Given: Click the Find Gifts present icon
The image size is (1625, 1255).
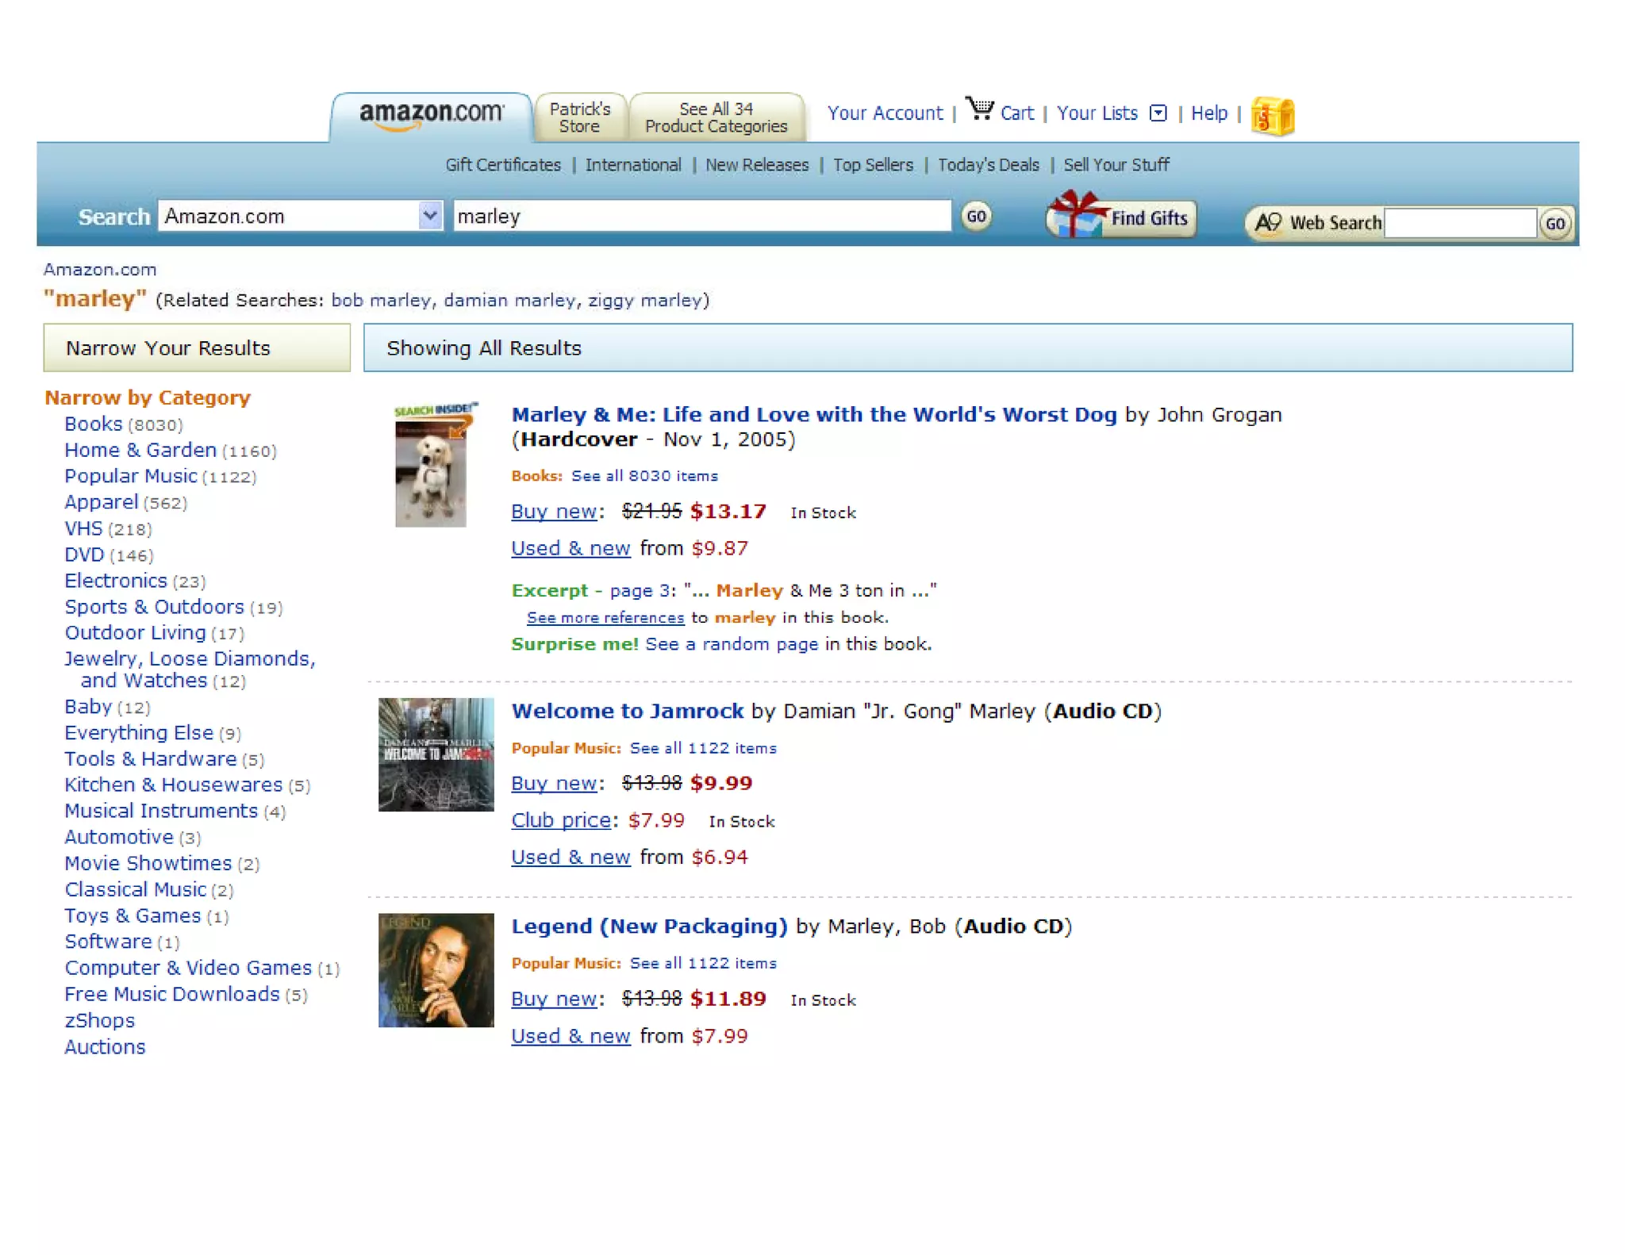Looking at the screenshot, I should click(x=1076, y=214).
